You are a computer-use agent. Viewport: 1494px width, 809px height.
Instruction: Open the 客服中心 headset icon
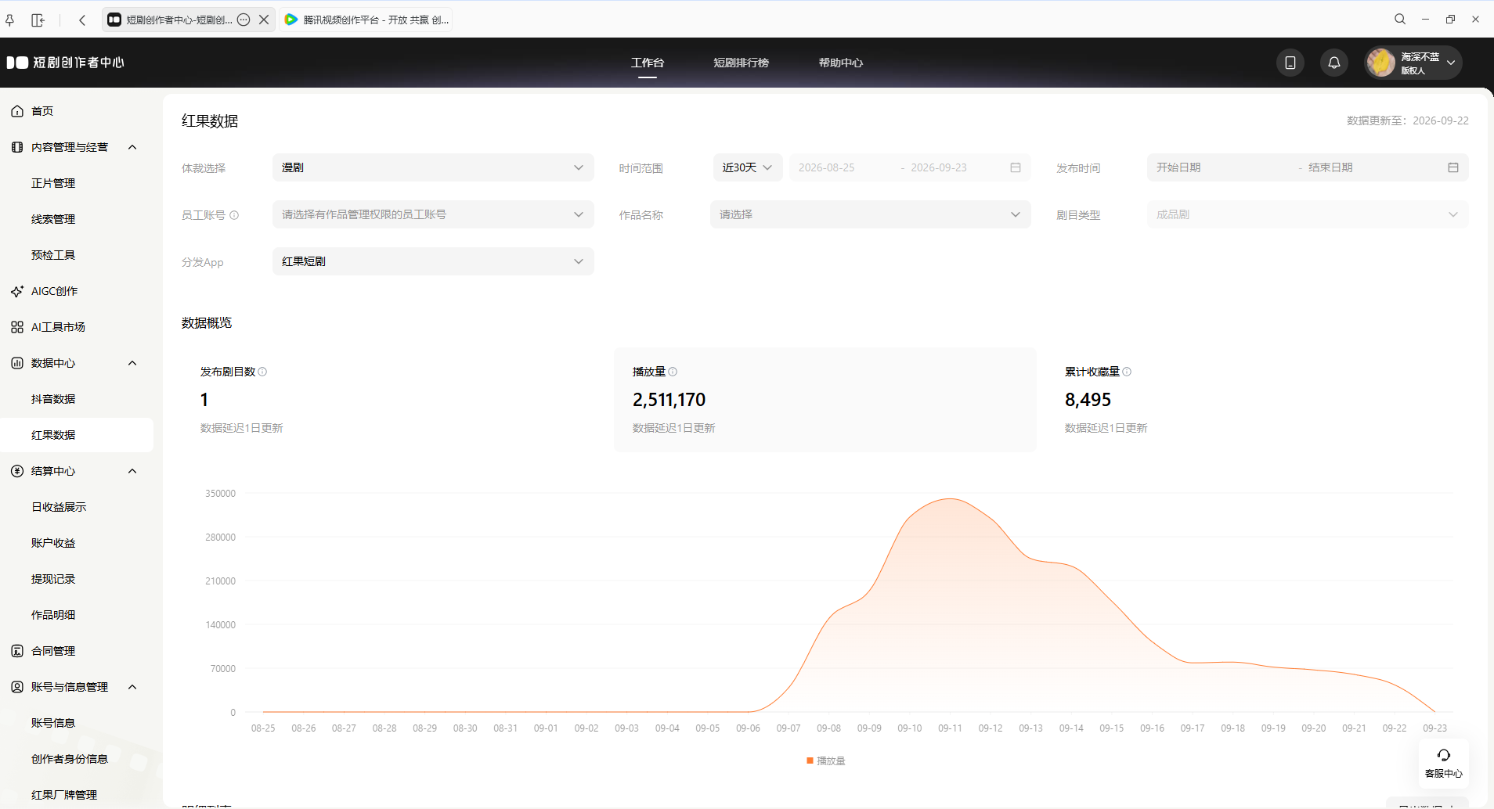1444,755
